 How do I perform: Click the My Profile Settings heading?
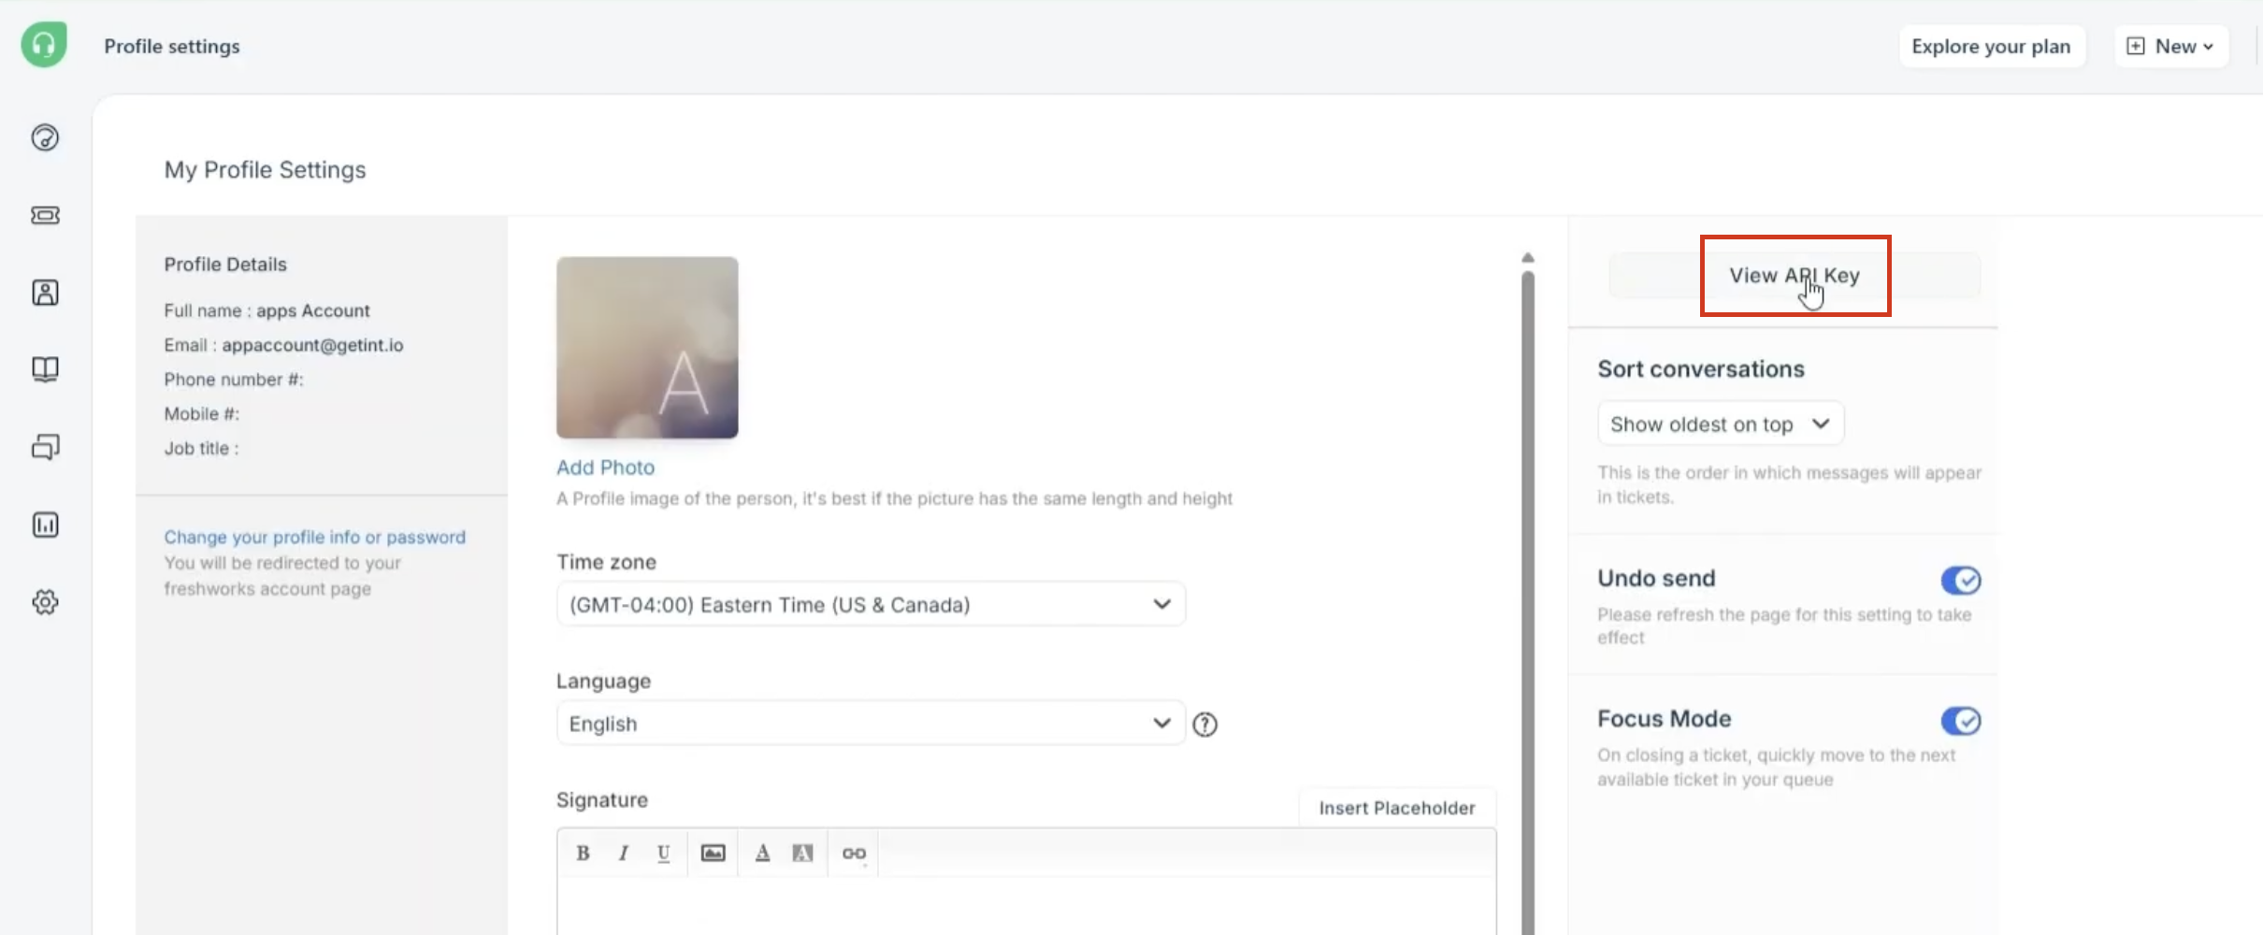[266, 169]
